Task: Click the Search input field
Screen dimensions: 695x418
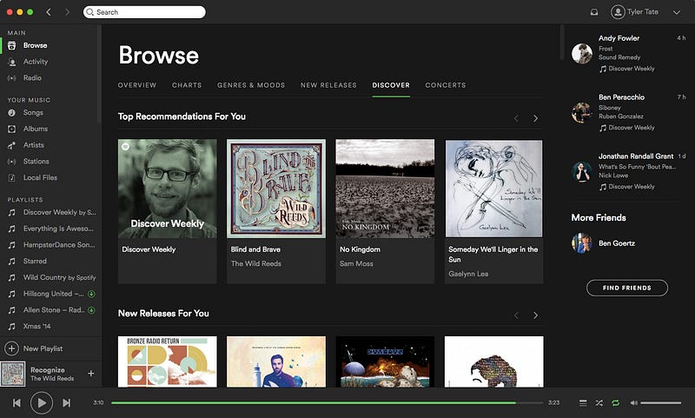Action: 144,12
